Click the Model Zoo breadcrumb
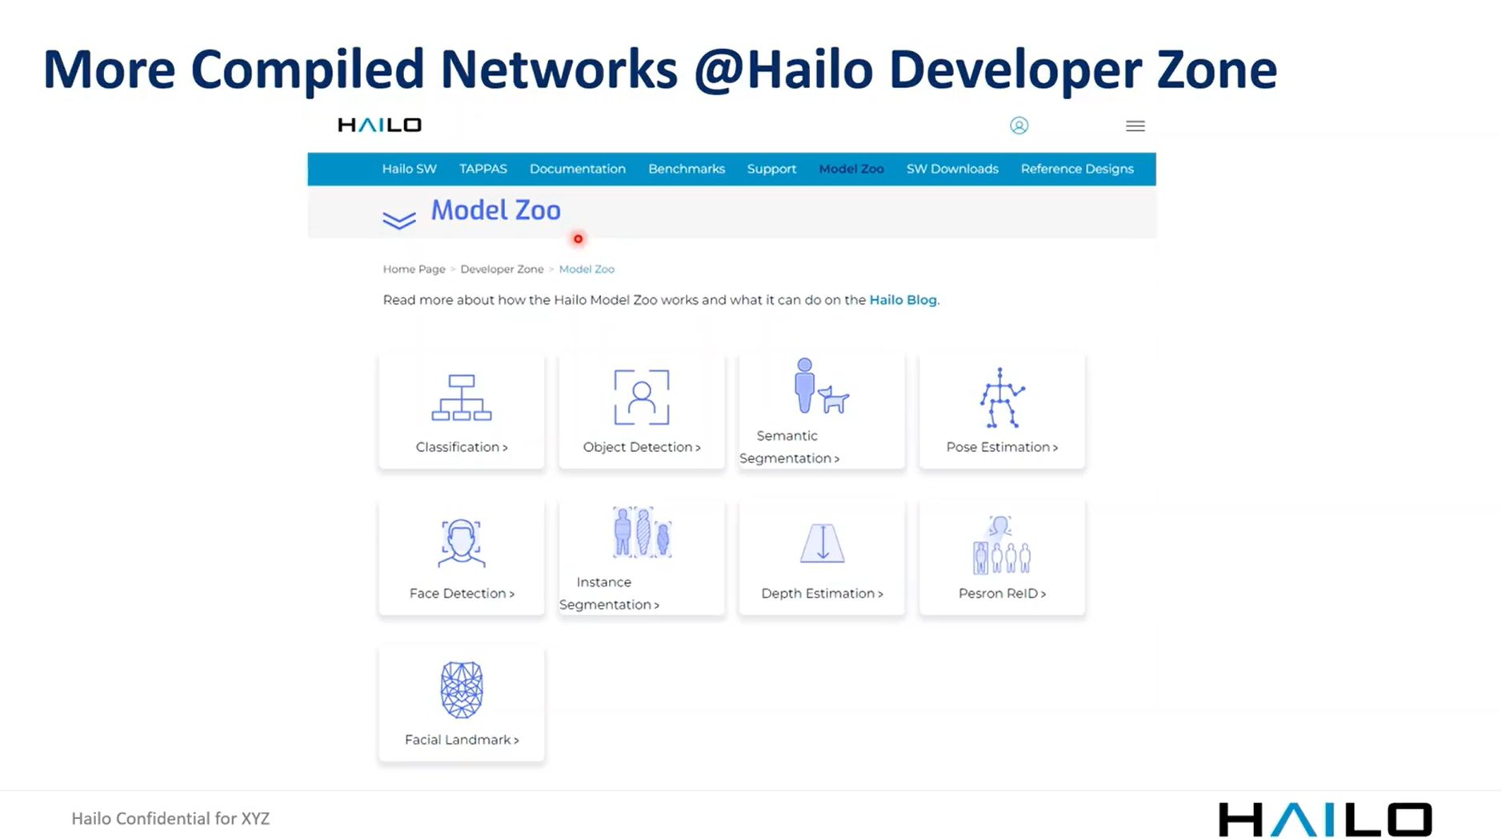 click(x=587, y=269)
